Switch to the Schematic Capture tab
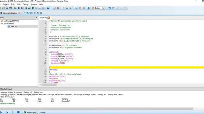Screen dimensions: 204x114 coord(10,13)
